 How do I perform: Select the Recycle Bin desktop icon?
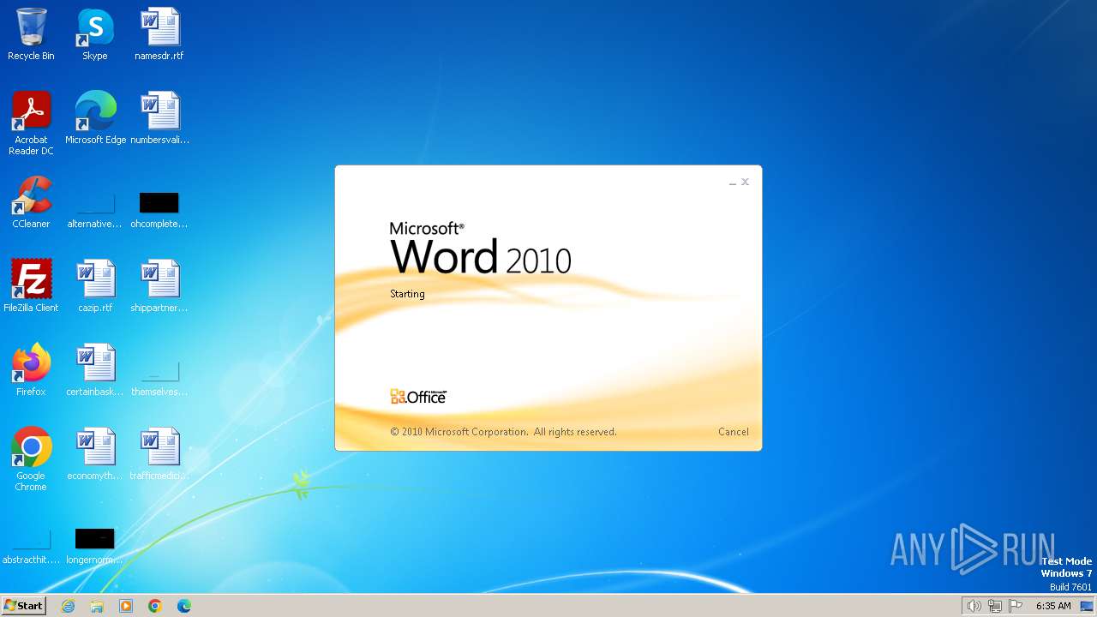[31, 34]
